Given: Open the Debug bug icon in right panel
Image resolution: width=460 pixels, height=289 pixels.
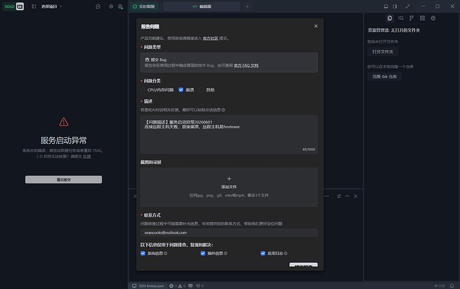Looking at the screenshot, I should tap(433, 18).
